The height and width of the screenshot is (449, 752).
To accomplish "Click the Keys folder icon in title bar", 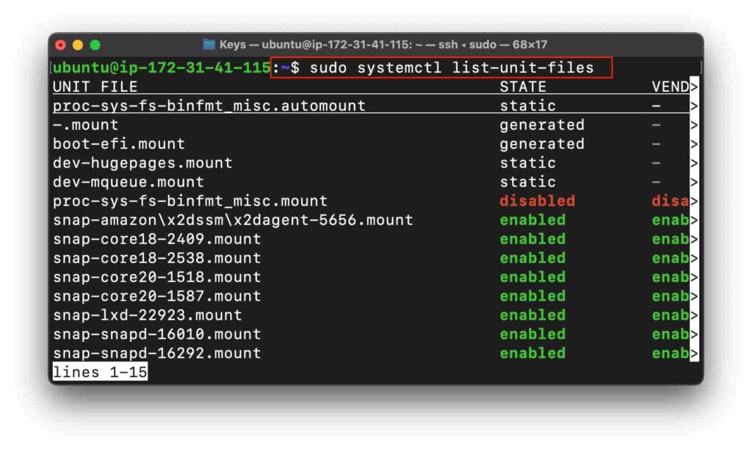I will pyautogui.click(x=209, y=45).
